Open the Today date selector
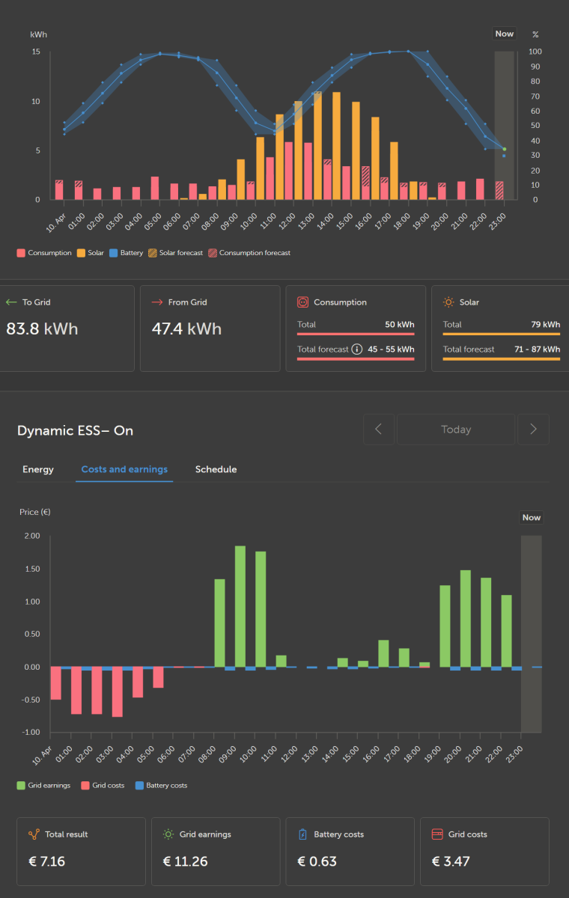This screenshot has width=569, height=898. pyautogui.click(x=456, y=430)
